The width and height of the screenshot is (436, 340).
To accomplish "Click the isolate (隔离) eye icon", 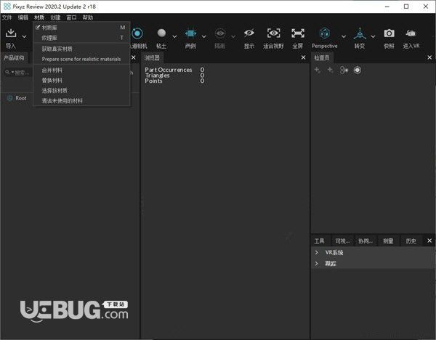I will (220, 33).
